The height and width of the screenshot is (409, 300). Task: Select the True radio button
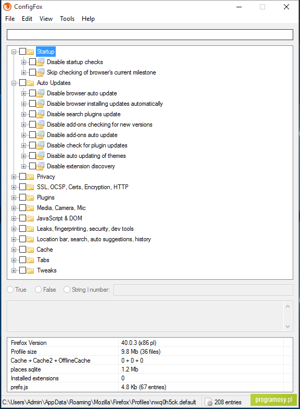pyautogui.click(x=10, y=290)
